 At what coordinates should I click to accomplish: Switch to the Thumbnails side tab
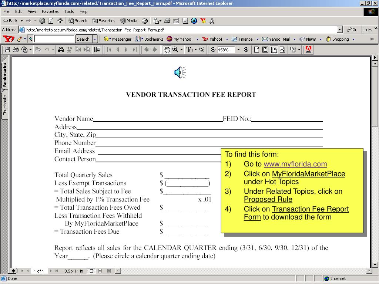(5, 105)
